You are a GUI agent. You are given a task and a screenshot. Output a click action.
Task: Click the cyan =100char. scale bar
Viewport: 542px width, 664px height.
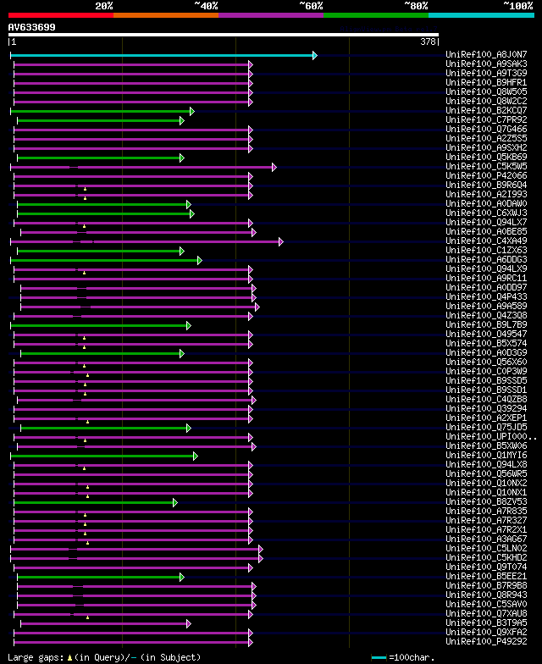coord(379,657)
